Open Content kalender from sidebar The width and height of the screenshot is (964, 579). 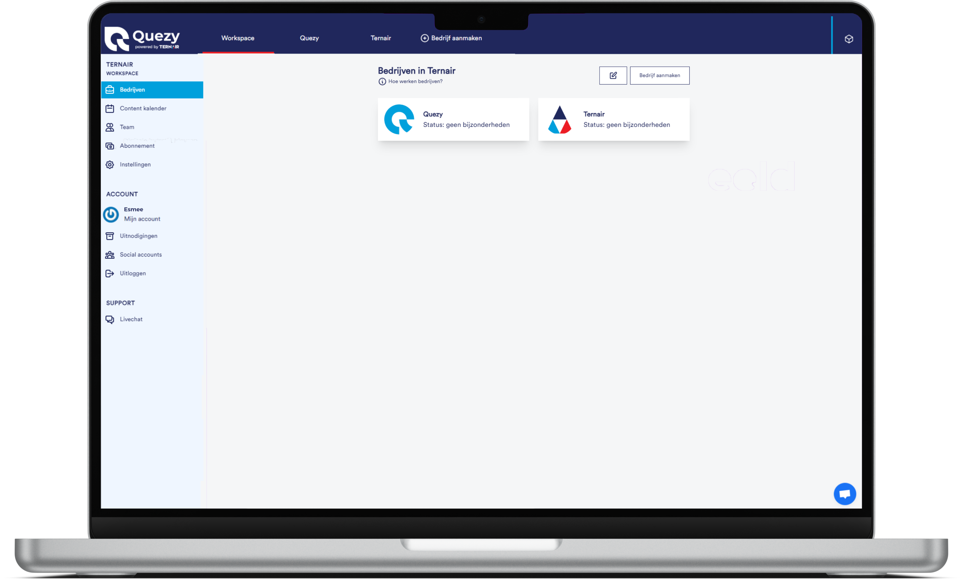(143, 108)
